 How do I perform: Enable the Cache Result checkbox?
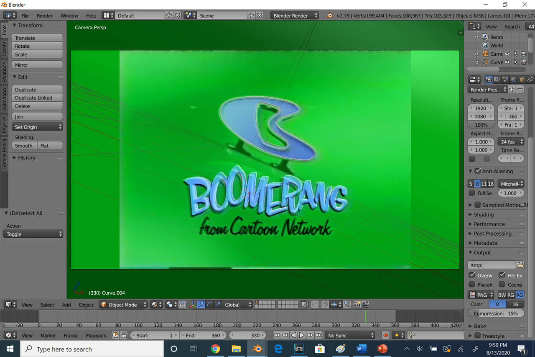(x=502, y=284)
